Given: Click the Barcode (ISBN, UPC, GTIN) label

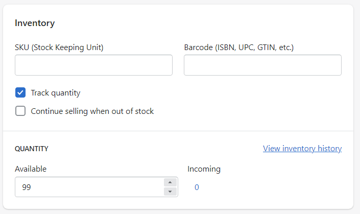Looking at the screenshot, I should [x=239, y=47].
